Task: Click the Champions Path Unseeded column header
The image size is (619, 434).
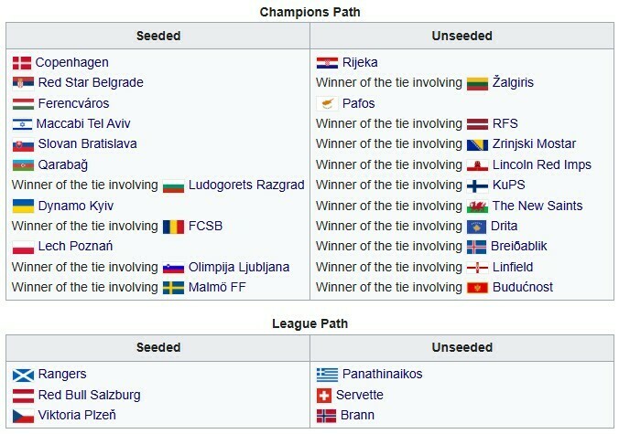Action: tap(462, 37)
